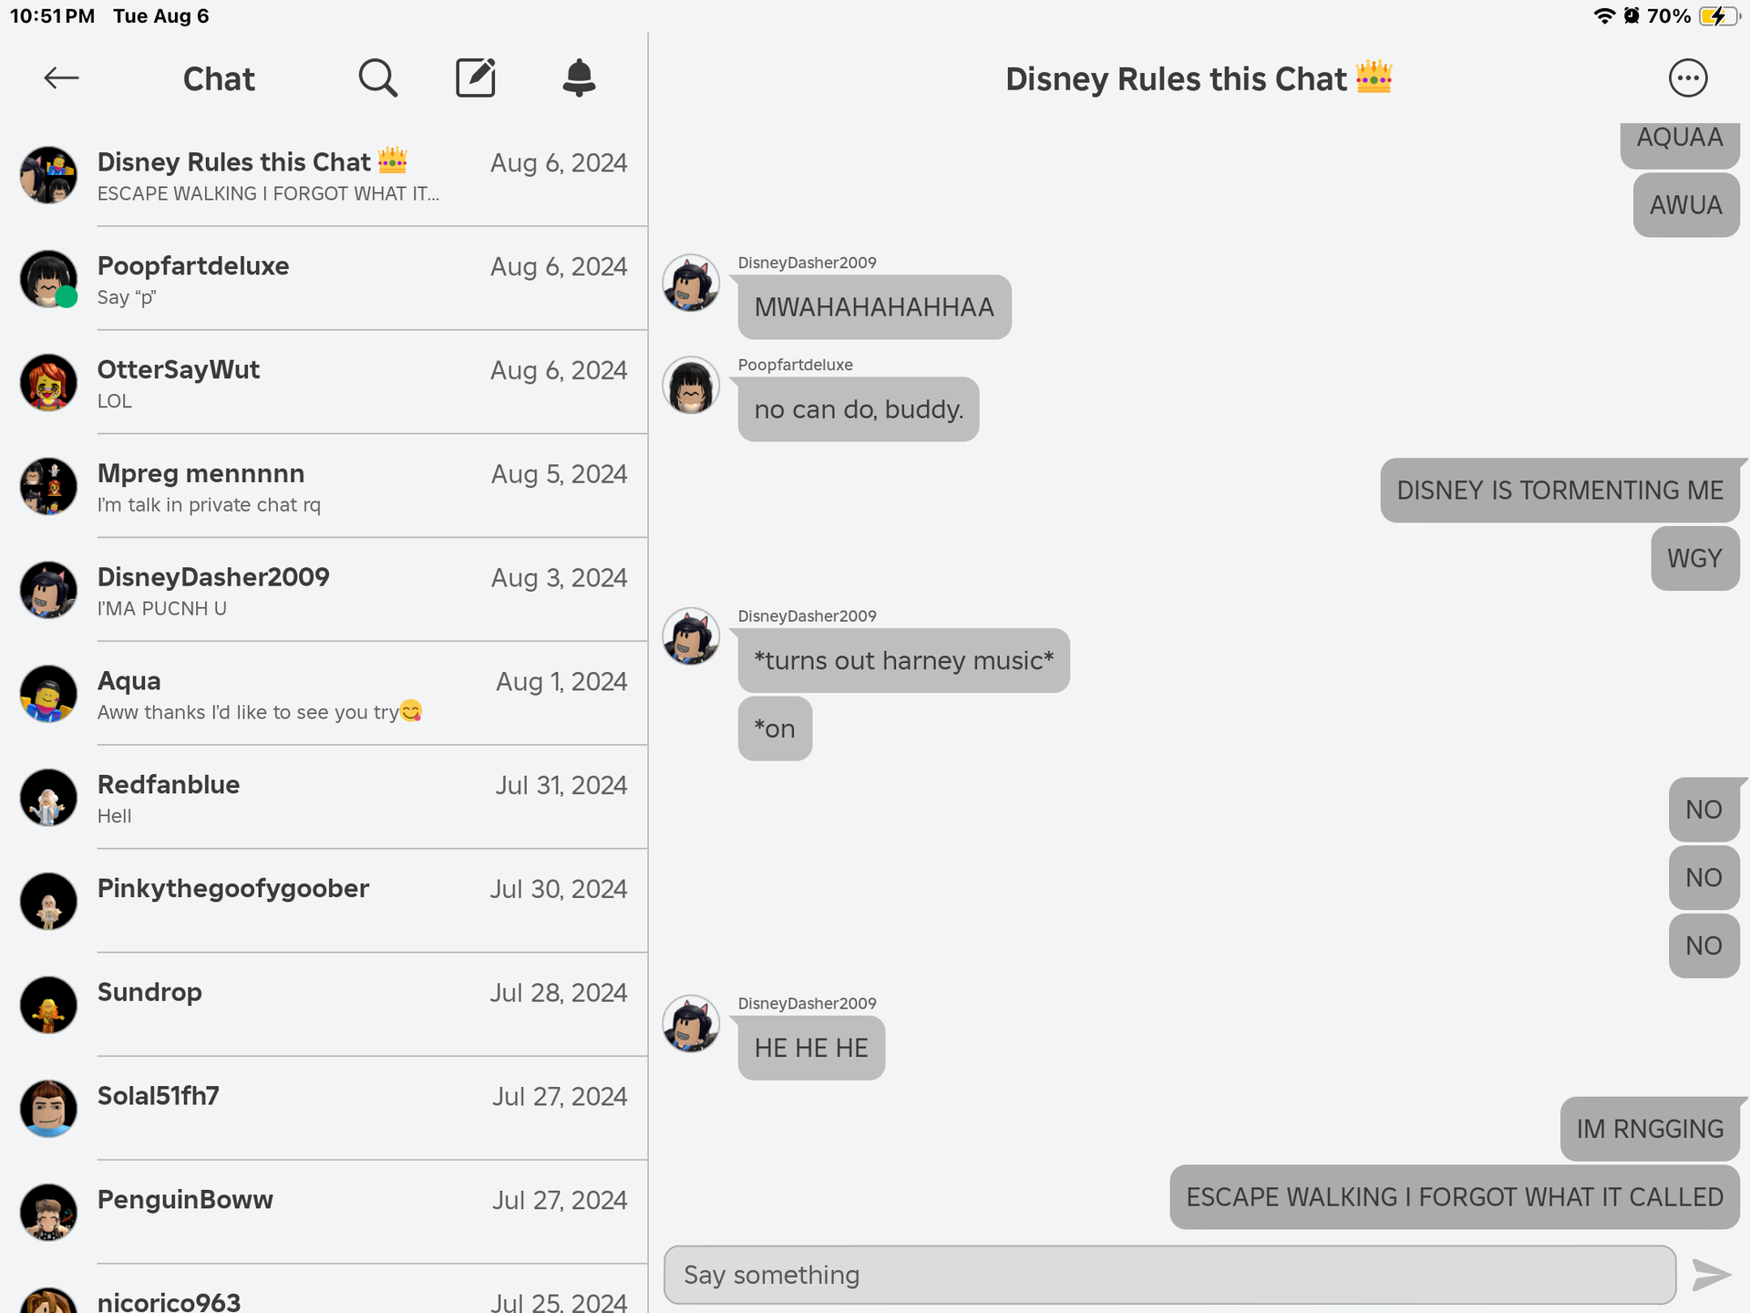The height and width of the screenshot is (1313, 1750).
Task: Click the DisneyDasher2009 name above MWAHAHAHAHHAA
Action: (808, 263)
